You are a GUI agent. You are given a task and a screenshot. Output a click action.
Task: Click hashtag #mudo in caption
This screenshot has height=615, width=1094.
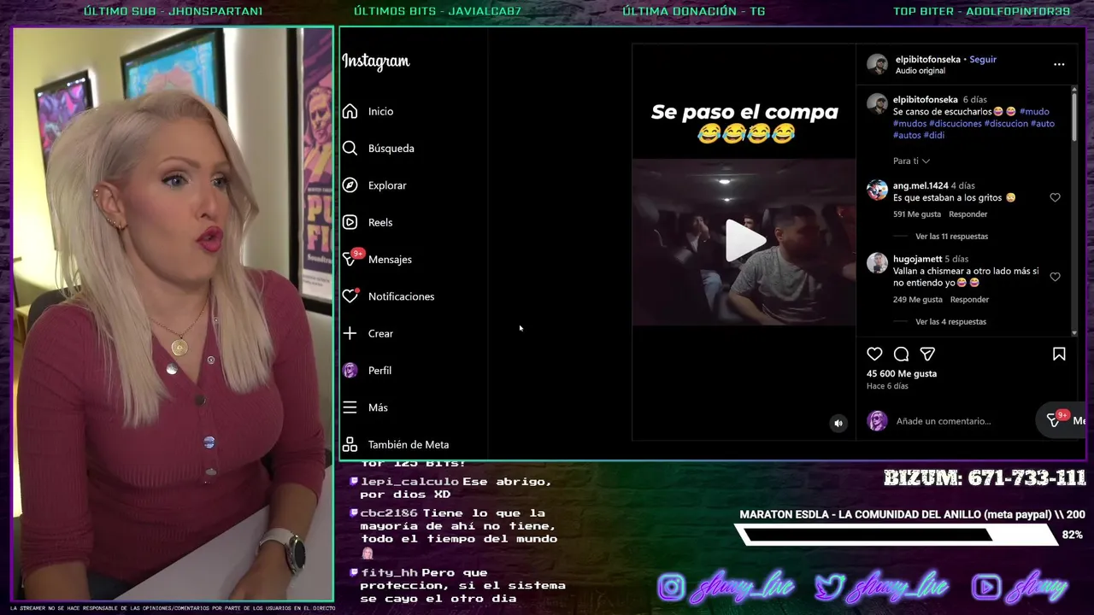pos(1034,112)
